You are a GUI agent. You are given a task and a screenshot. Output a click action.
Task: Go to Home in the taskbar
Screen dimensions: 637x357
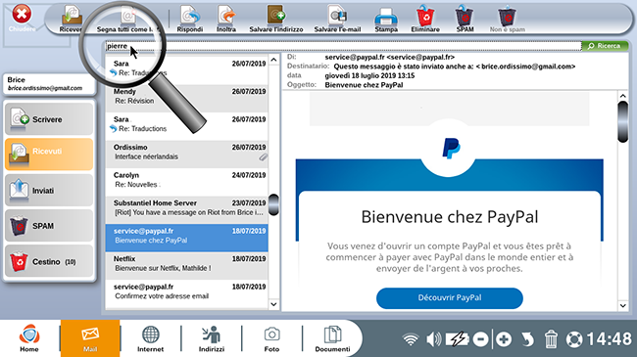pos(29,338)
